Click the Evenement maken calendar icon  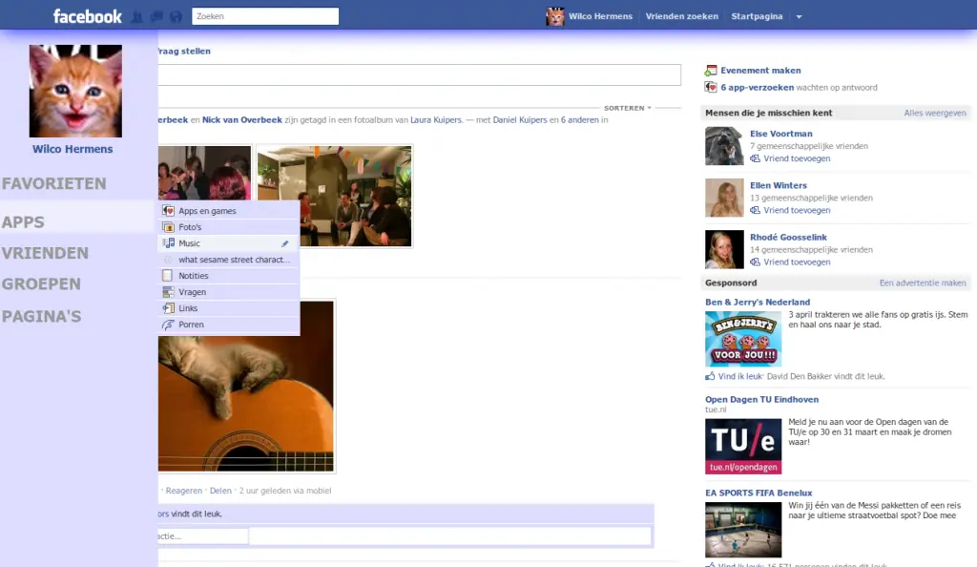pyautogui.click(x=710, y=71)
